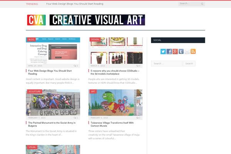Click excerpt 'Three sisters have unleashed their creativity'
The height and width of the screenshot is (154, 231).
(x=114, y=135)
